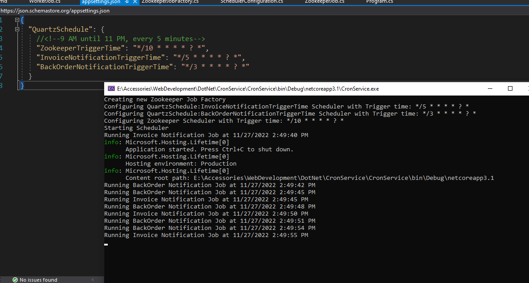Viewport: 529px width, 283px height.
Task: Collapse the QuartzSchedule object fold marker
Action: [x=17, y=29]
